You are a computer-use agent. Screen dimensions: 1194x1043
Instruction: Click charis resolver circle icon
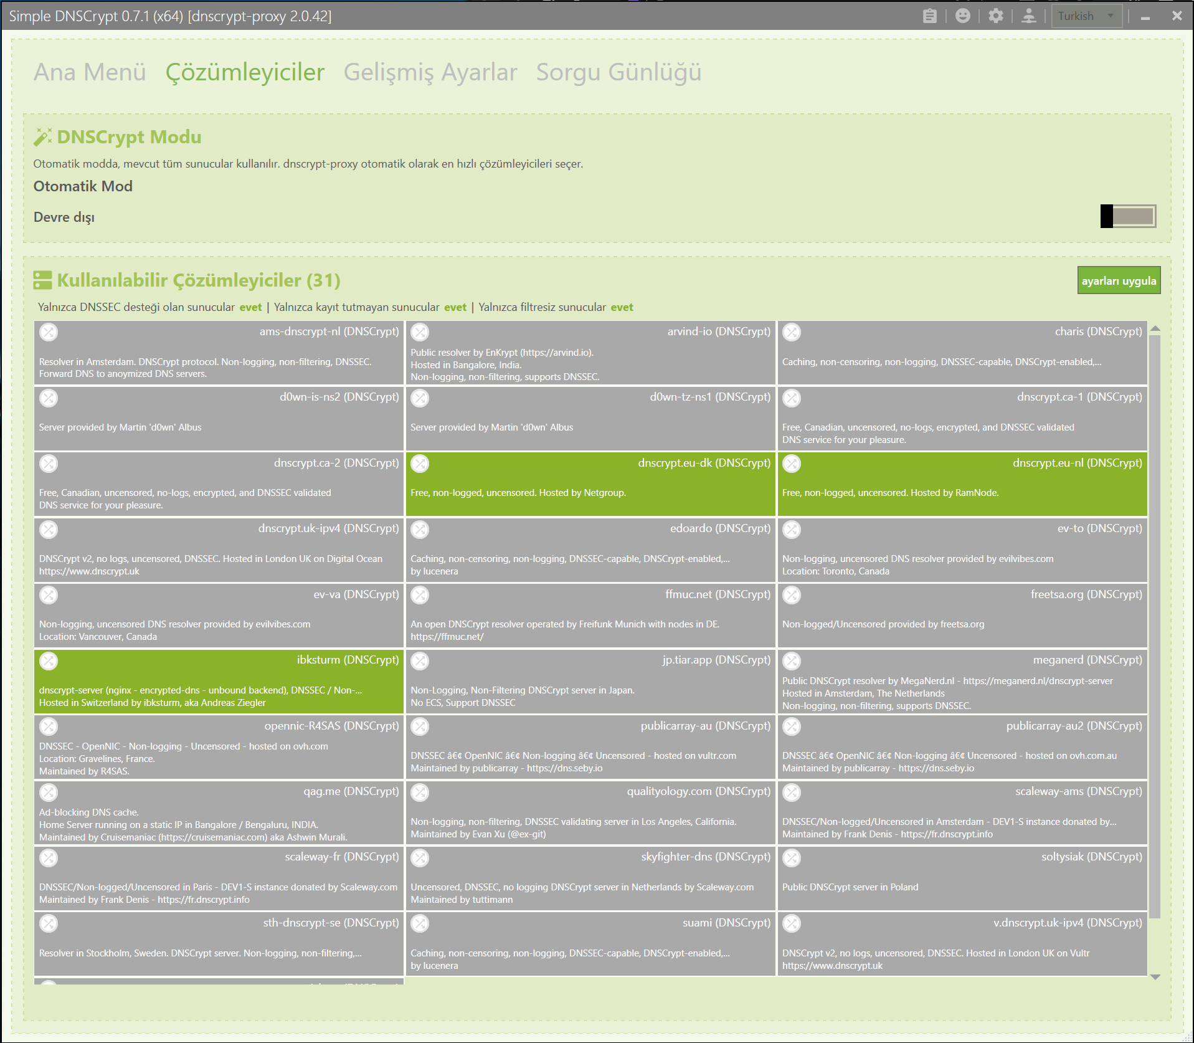pos(792,332)
